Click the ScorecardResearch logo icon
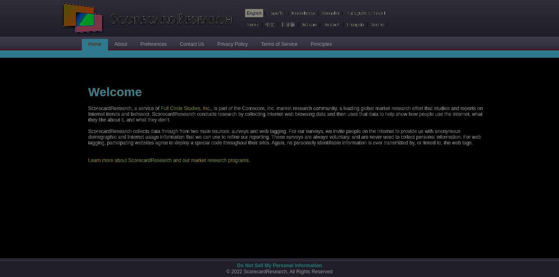Viewport: 559px width, 277px height. coord(83,18)
